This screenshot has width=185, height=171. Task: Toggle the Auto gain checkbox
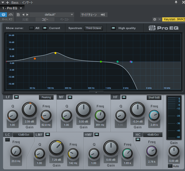click(170, 166)
